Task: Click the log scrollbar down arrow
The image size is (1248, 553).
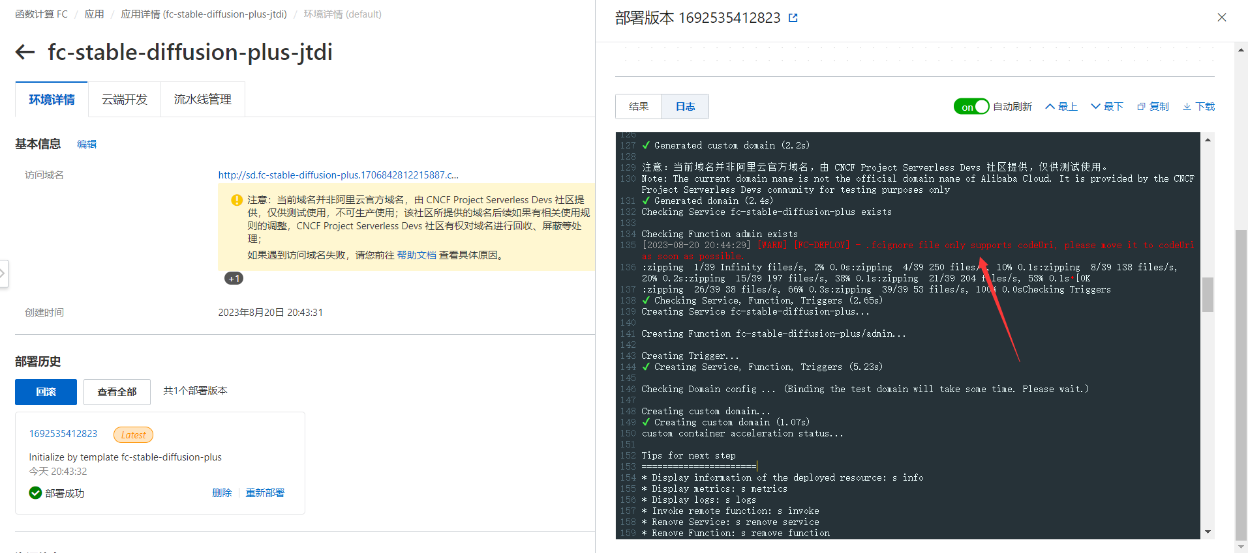Action: [1208, 532]
